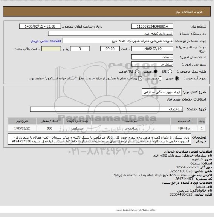This screenshot has width=214, height=217.
Task: Select the جزیی purchase type radio
Action: coord(177,79)
